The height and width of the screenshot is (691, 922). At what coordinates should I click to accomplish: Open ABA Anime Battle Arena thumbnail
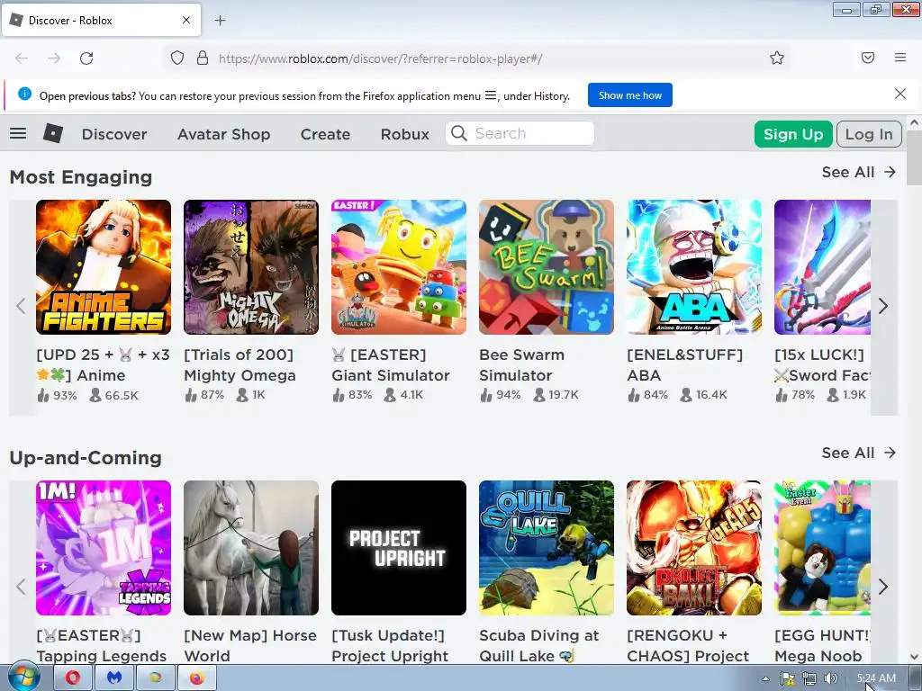(694, 267)
